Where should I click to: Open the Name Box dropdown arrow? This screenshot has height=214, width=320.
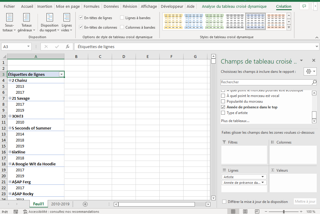(x=28, y=47)
